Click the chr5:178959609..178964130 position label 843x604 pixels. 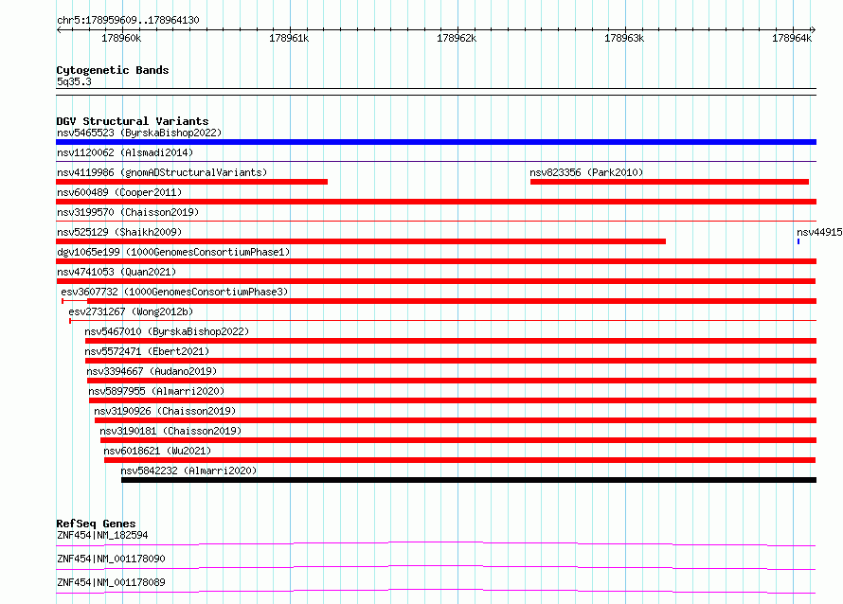pos(128,20)
